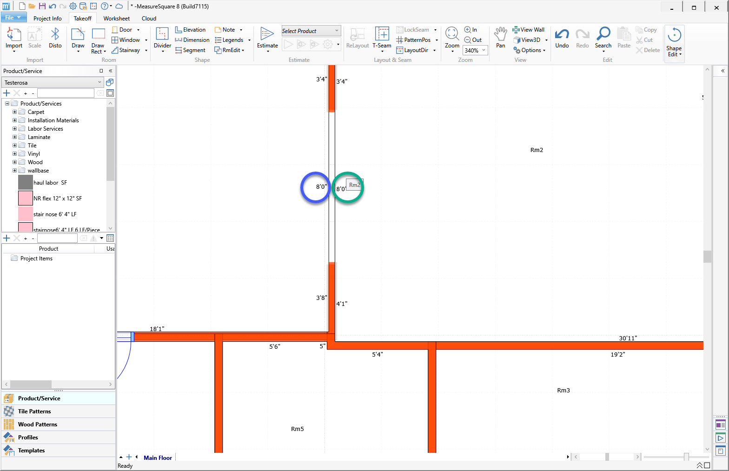Save the project from quick access toolbar
Screen dimensions: 729x471
click(42, 7)
